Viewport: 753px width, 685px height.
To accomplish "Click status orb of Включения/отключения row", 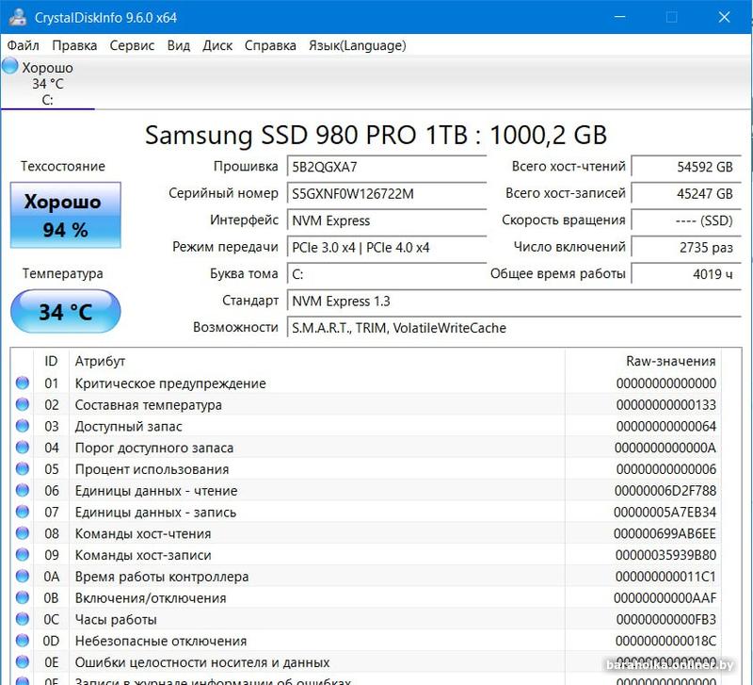I will tap(23, 597).
